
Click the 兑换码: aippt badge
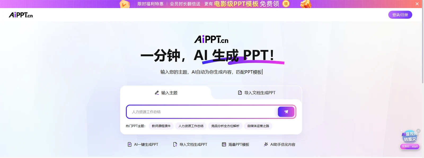pos(410,146)
